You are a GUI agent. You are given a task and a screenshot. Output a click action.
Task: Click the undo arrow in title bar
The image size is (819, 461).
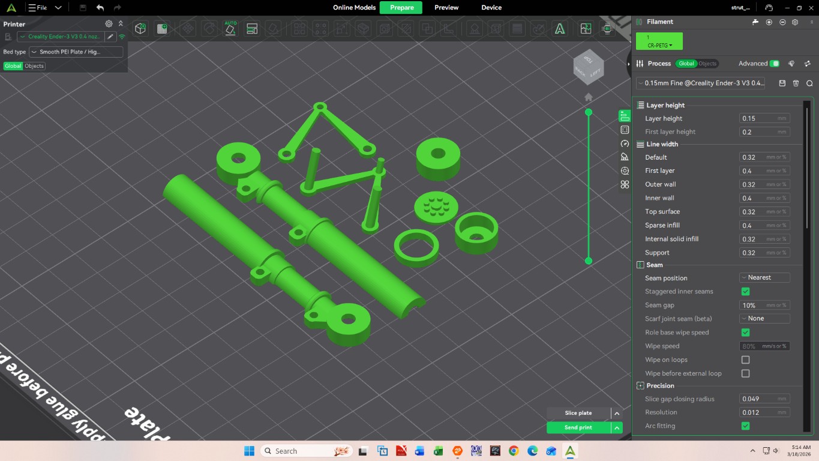(100, 8)
